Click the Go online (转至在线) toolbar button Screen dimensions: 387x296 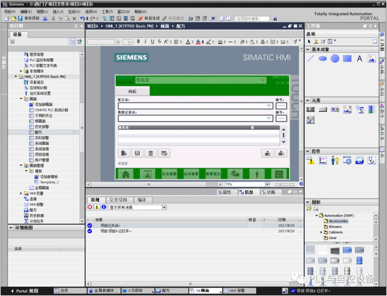coord(149,18)
